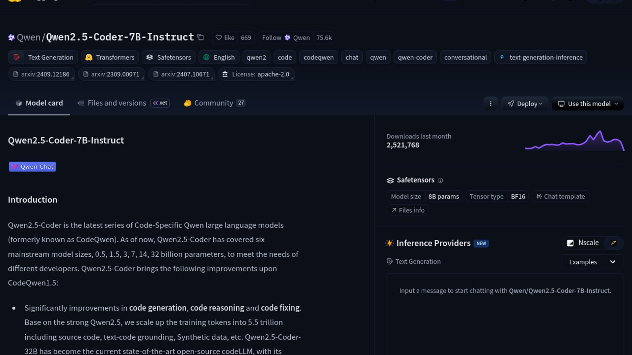Screen dimensions: 632x355
Task: Open the Community tab
Action: 214,103
